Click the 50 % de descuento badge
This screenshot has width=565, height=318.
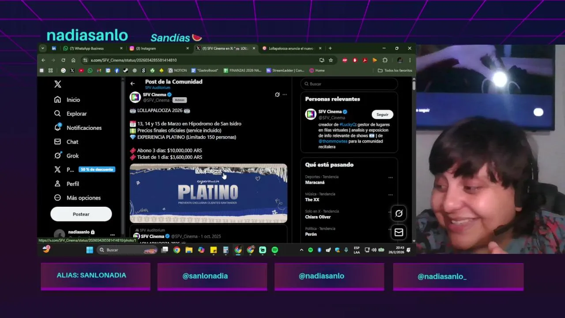click(97, 170)
